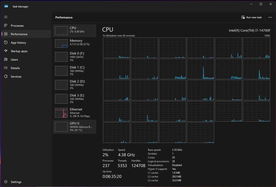The height and width of the screenshot is (187, 276).
Task: Click the Details list icon
Action: click(x=6, y=68)
